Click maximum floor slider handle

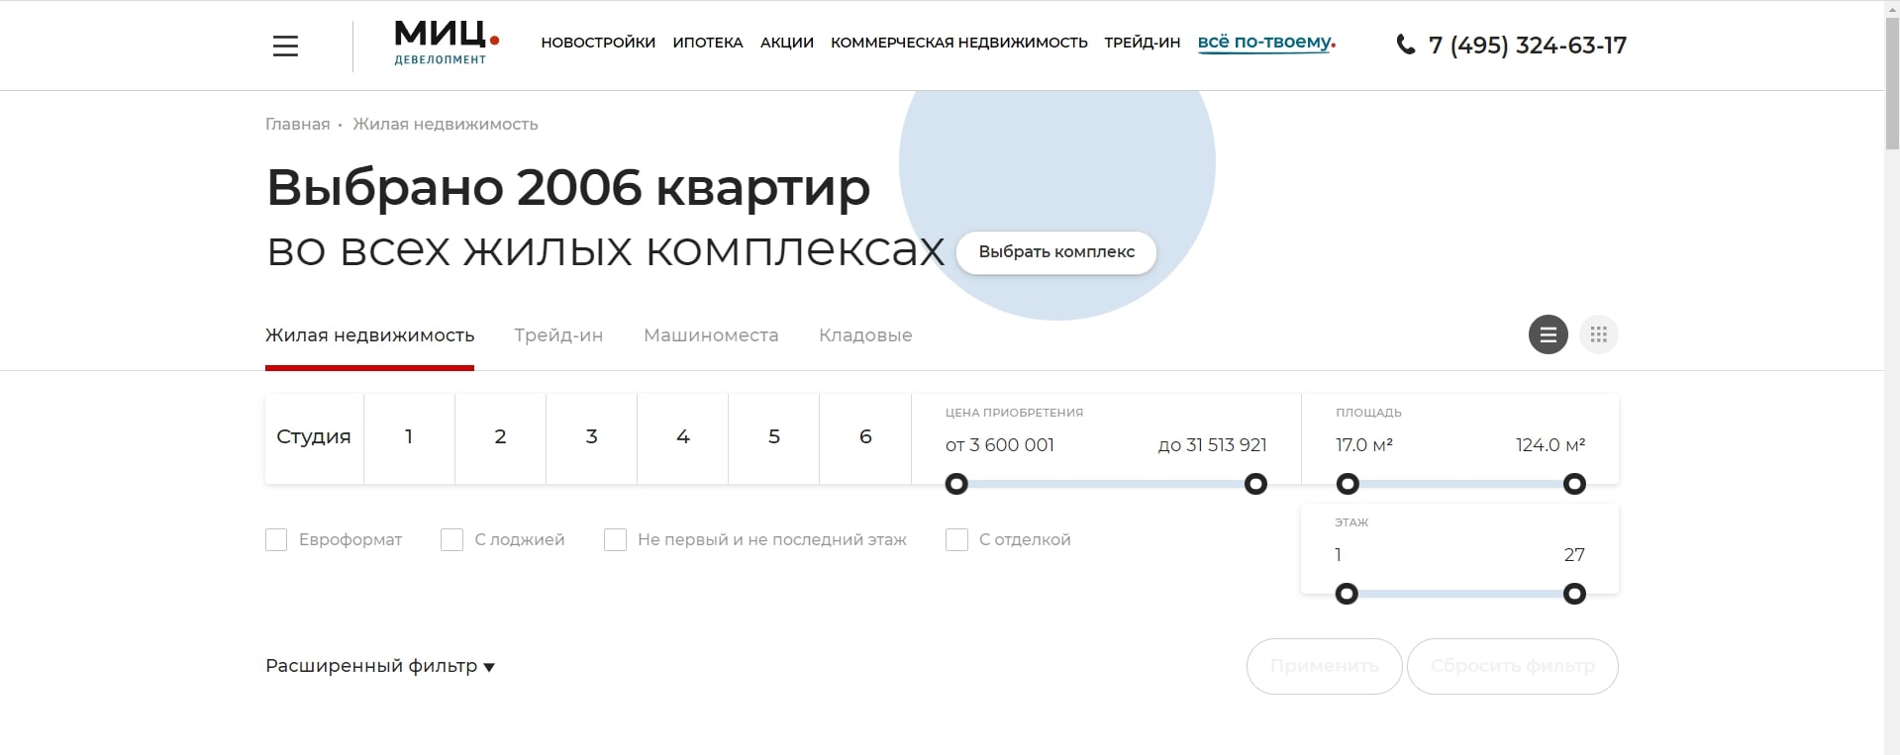click(x=1574, y=594)
